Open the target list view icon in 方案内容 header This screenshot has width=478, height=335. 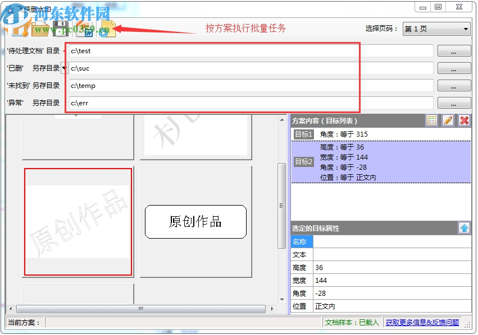pos(432,120)
